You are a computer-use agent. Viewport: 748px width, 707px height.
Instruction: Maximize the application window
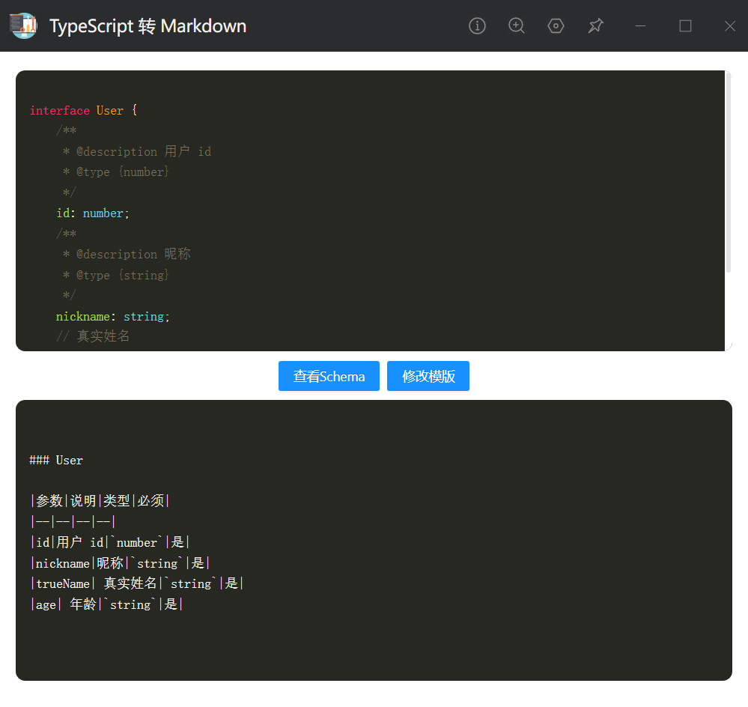point(686,25)
